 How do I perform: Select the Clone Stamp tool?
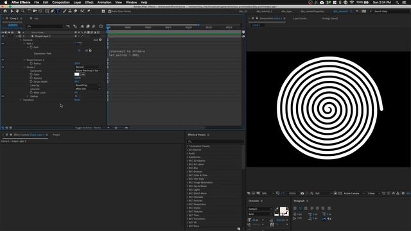[70, 12]
